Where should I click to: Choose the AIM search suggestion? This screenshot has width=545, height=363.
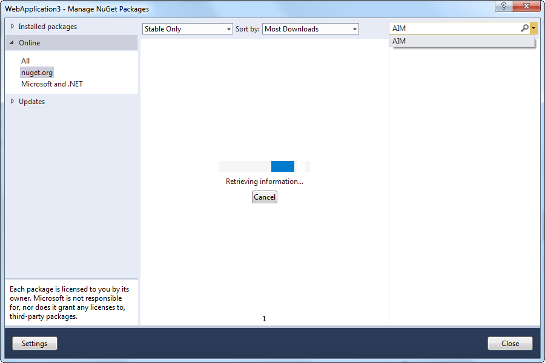point(461,41)
